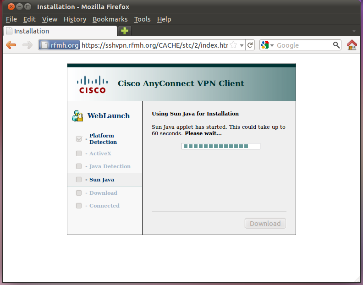Expand the search engine chooser arrow
Screen dimensions: 363x285
pos(272,45)
